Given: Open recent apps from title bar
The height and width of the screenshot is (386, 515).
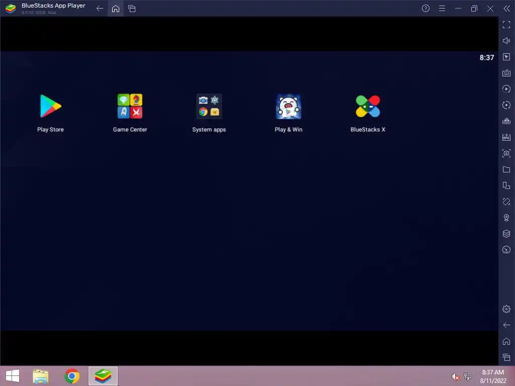Looking at the screenshot, I should coord(132,9).
